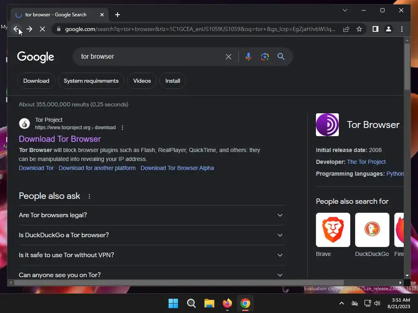Start voice search with the microphone icon
This screenshot has width=418, height=313.
(249, 56)
